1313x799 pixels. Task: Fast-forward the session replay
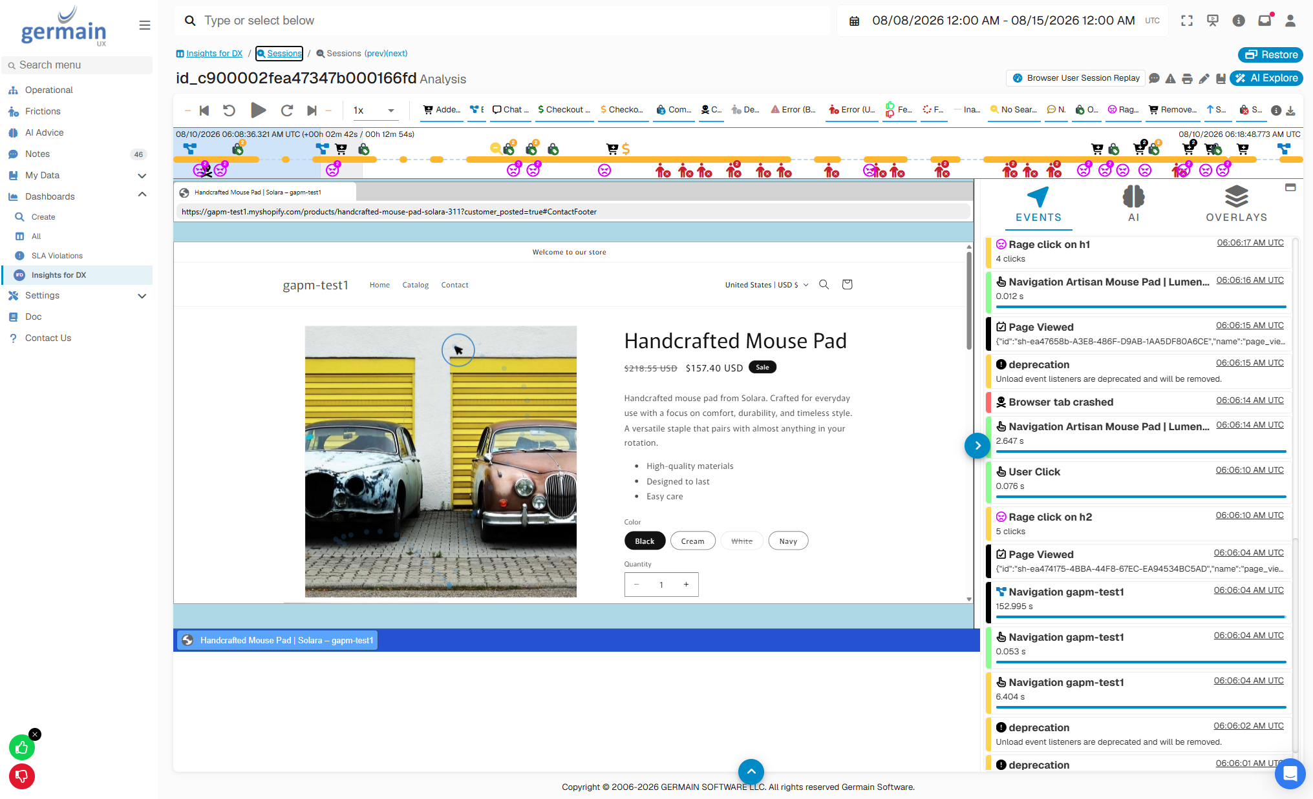(x=287, y=110)
